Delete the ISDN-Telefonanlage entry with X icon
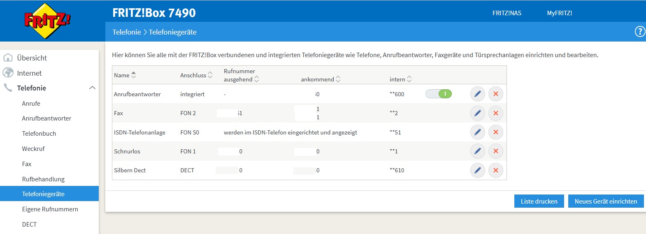The width and height of the screenshot is (646, 234). point(495,132)
